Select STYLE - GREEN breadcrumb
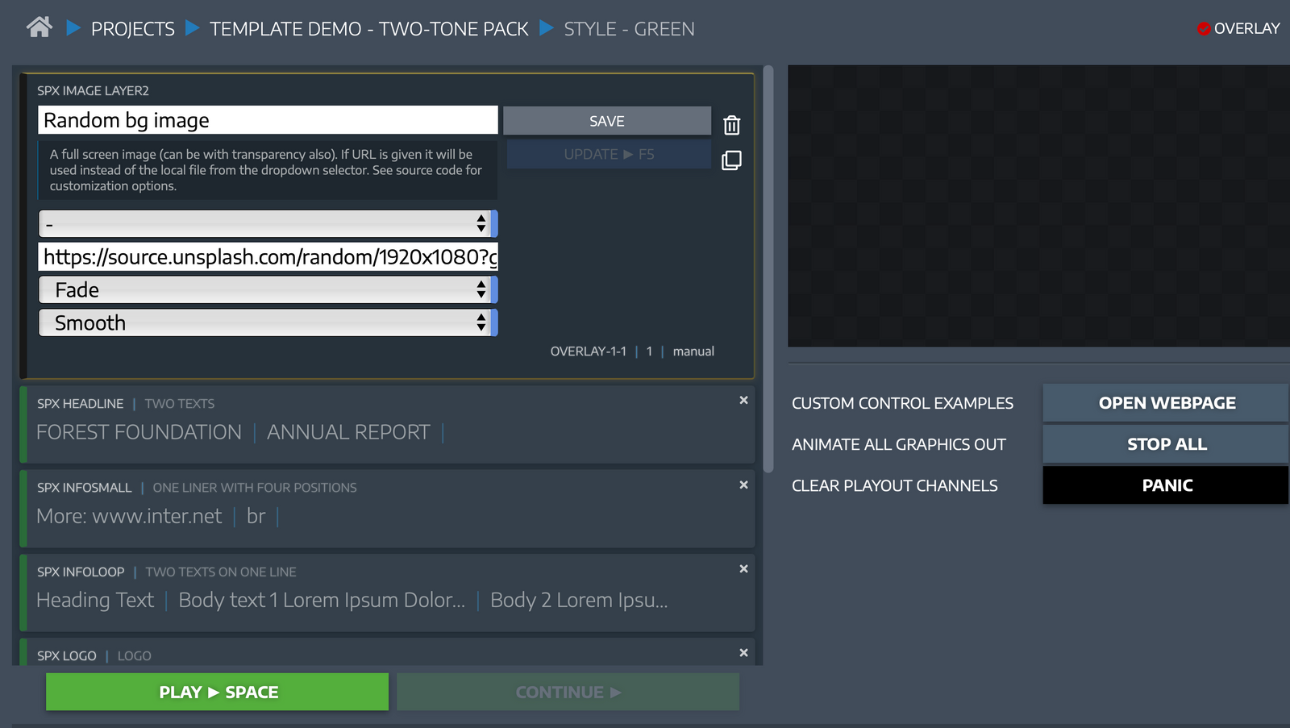 point(629,29)
